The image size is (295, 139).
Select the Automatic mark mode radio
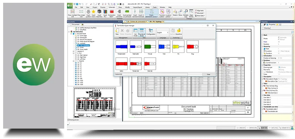(x=278, y=37)
